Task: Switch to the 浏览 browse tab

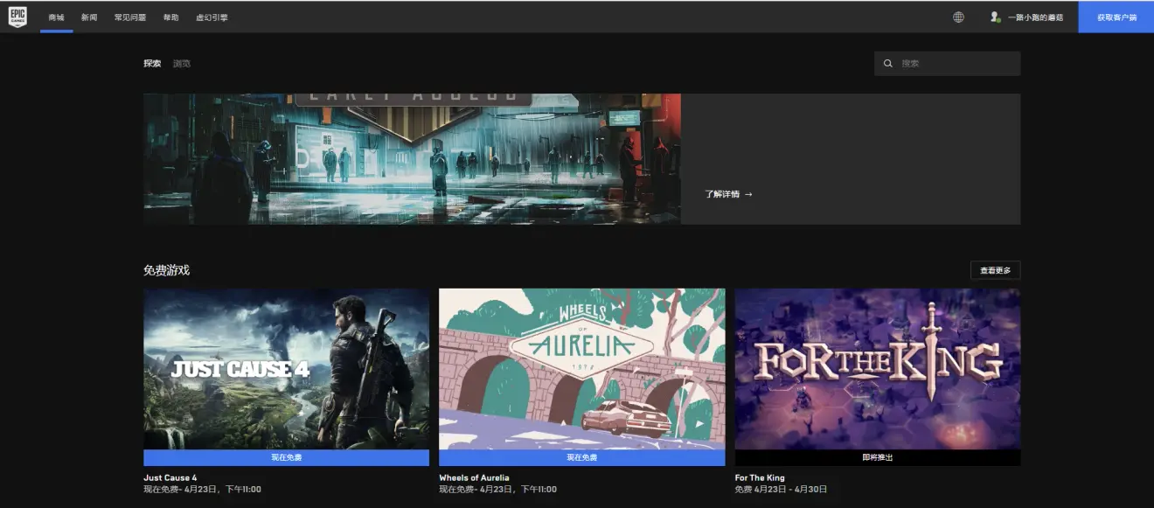Action: point(182,64)
